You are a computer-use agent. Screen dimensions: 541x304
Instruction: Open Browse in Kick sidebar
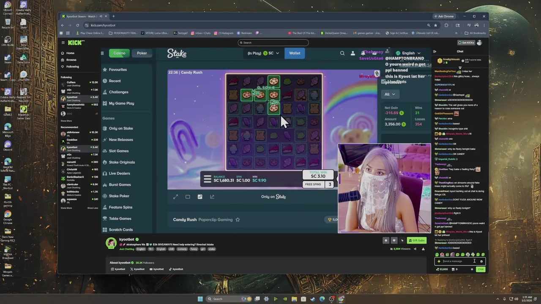pyautogui.click(x=68, y=60)
